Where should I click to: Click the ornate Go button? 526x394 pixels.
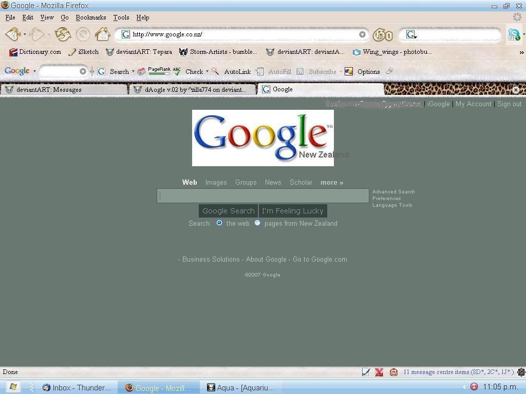point(383,35)
